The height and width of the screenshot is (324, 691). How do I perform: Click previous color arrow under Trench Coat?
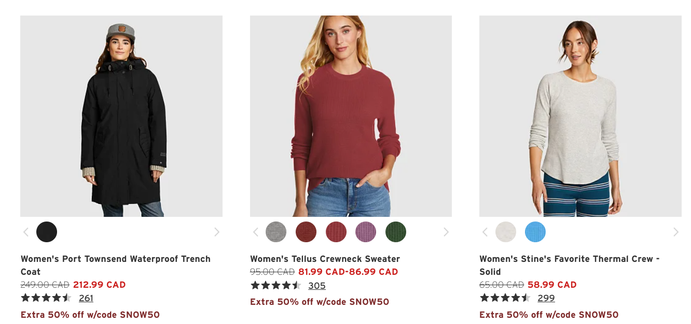(26, 232)
